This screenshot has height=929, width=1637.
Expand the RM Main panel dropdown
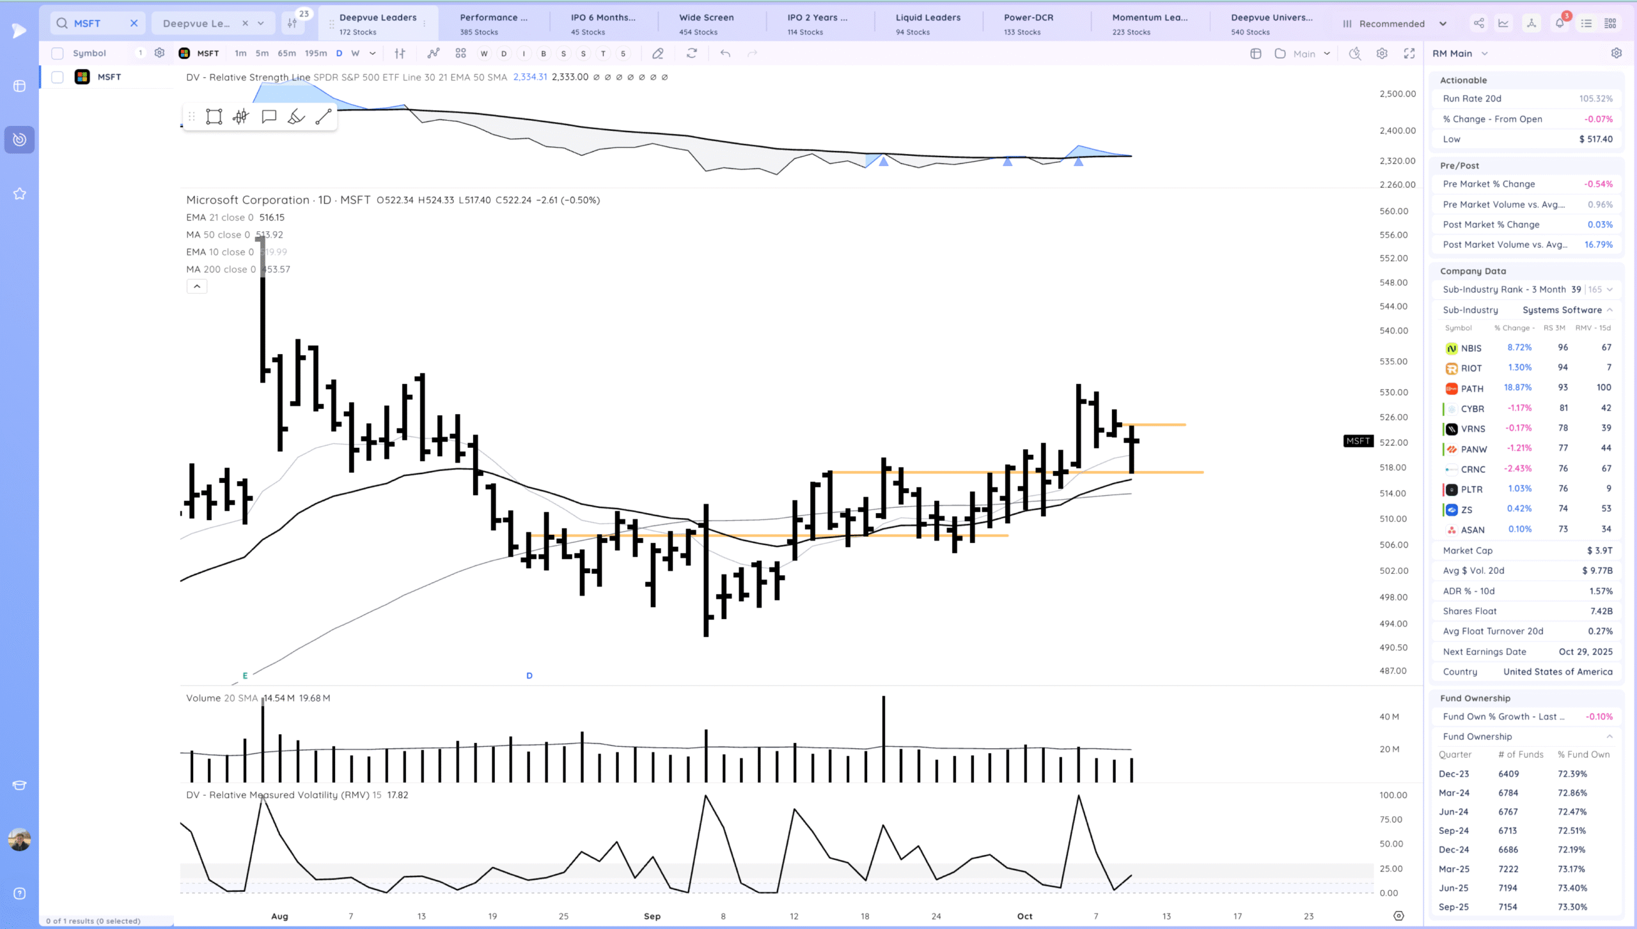pyautogui.click(x=1485, y=54)
